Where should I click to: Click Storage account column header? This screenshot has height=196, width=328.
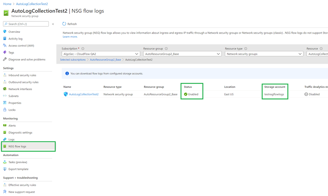point(275,87)
